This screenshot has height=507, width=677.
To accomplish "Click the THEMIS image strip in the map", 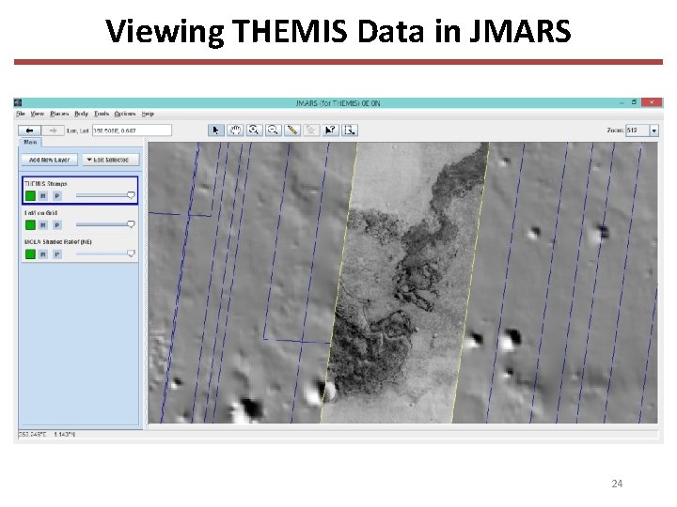I will coord(406,283).
